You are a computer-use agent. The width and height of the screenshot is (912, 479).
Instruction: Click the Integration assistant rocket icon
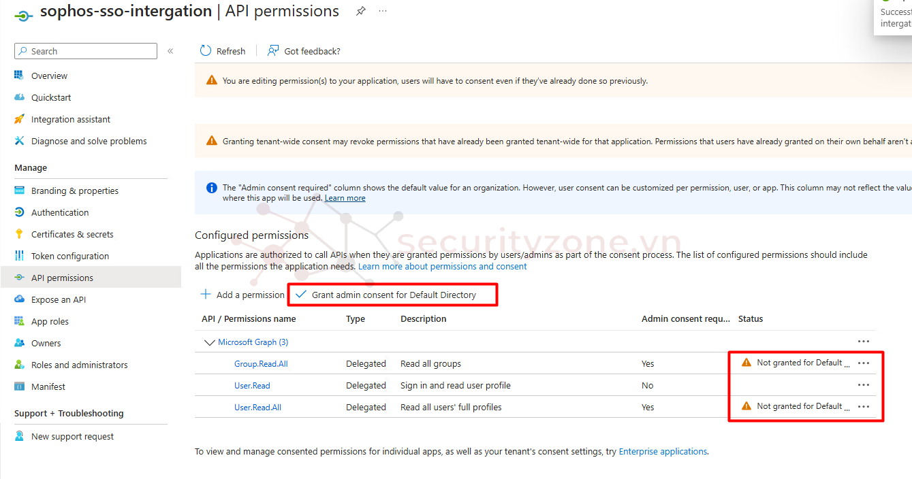tap(19, 119)
